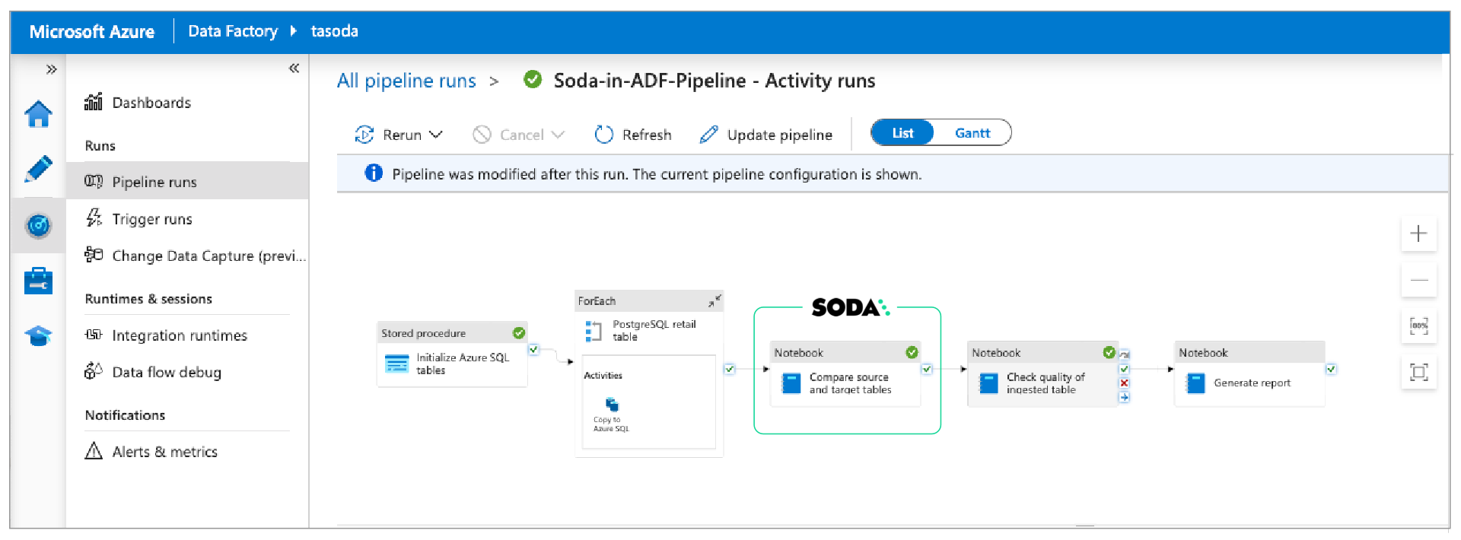Open the Home icon in left rail
This screenshot has width=1461, height=540.
[38, 115]
